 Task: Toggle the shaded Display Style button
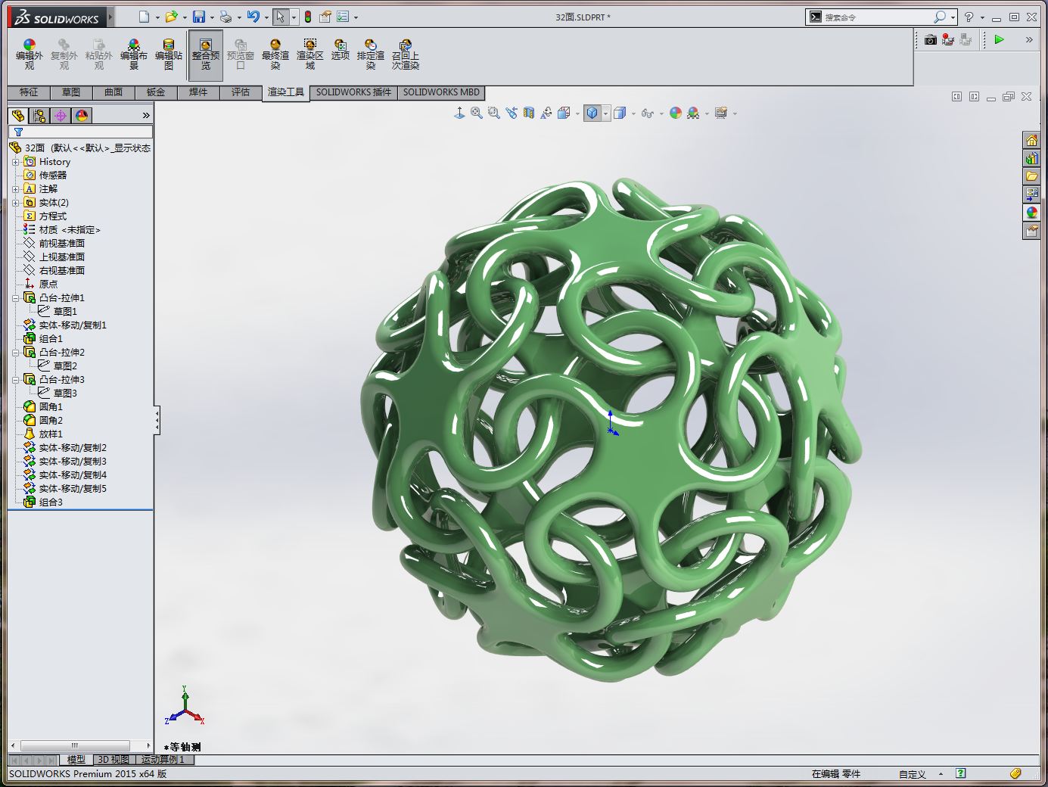[592, 113]
